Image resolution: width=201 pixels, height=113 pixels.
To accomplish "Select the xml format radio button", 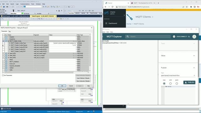I will pyautogui.click(x=170, y=83).
